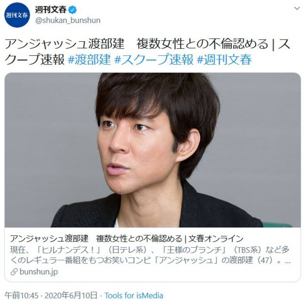Open hashtag #週刊文春
This screenshot has width=306, height=303.
click(225, 60)
